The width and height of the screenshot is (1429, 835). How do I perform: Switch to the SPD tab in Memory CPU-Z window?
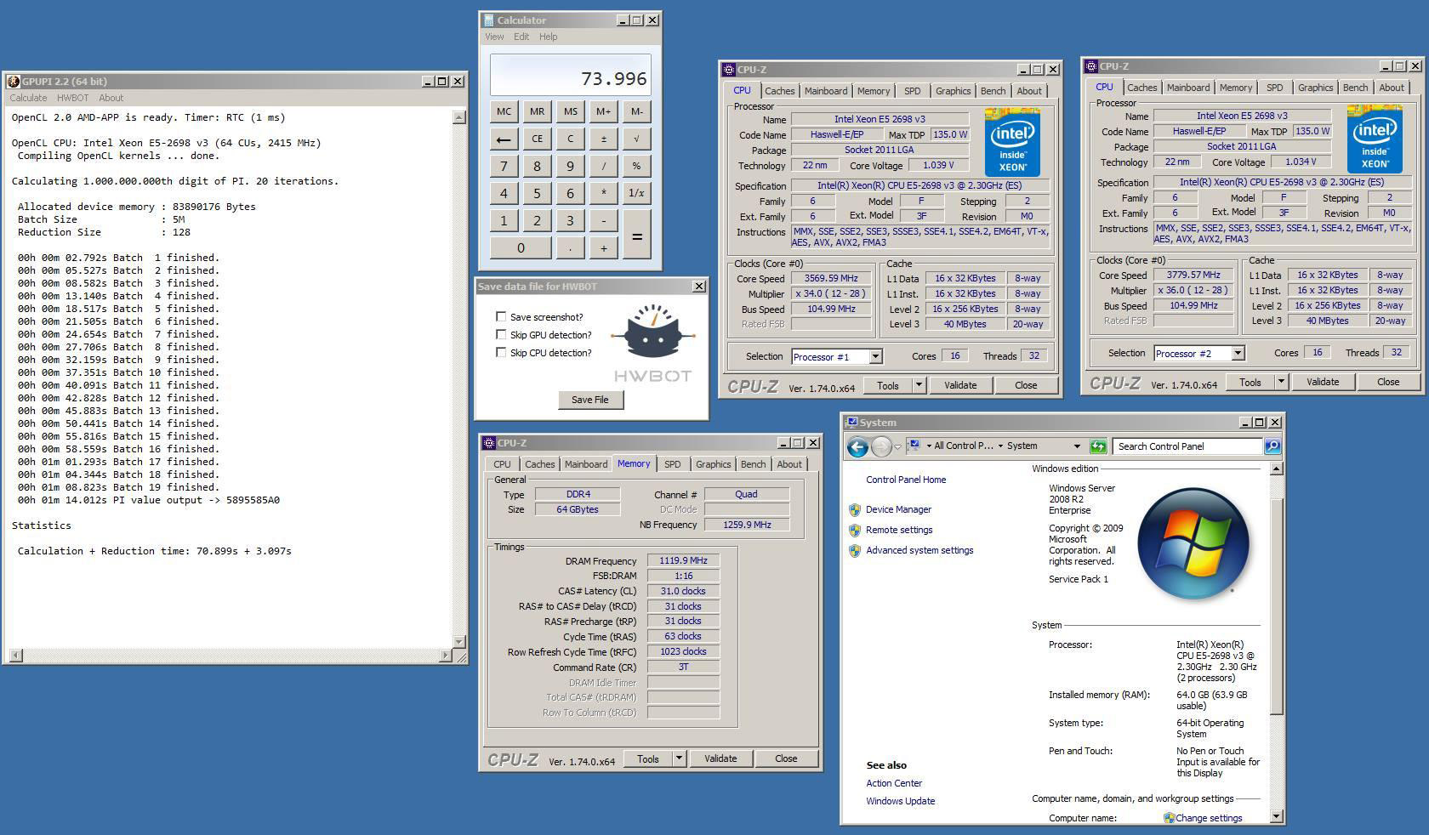(672, 464)
